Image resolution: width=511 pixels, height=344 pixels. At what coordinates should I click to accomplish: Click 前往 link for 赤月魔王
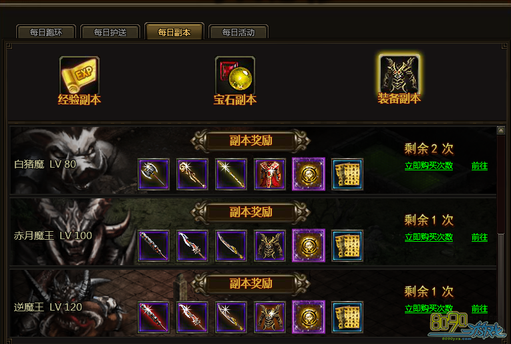point(480,237)
